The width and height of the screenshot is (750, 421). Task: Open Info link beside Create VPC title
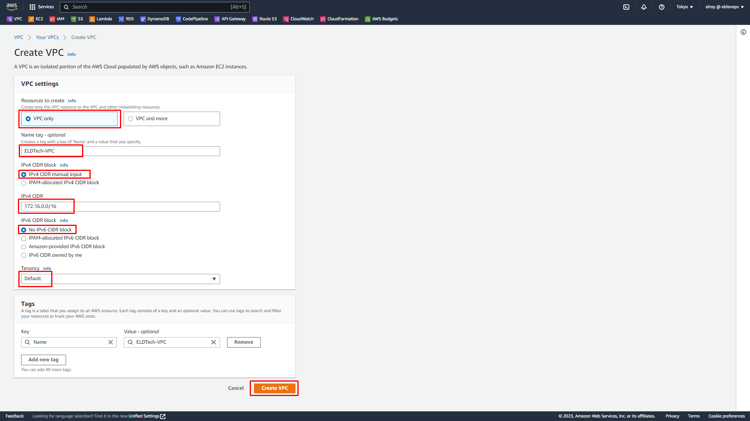(x=72, y=54)
